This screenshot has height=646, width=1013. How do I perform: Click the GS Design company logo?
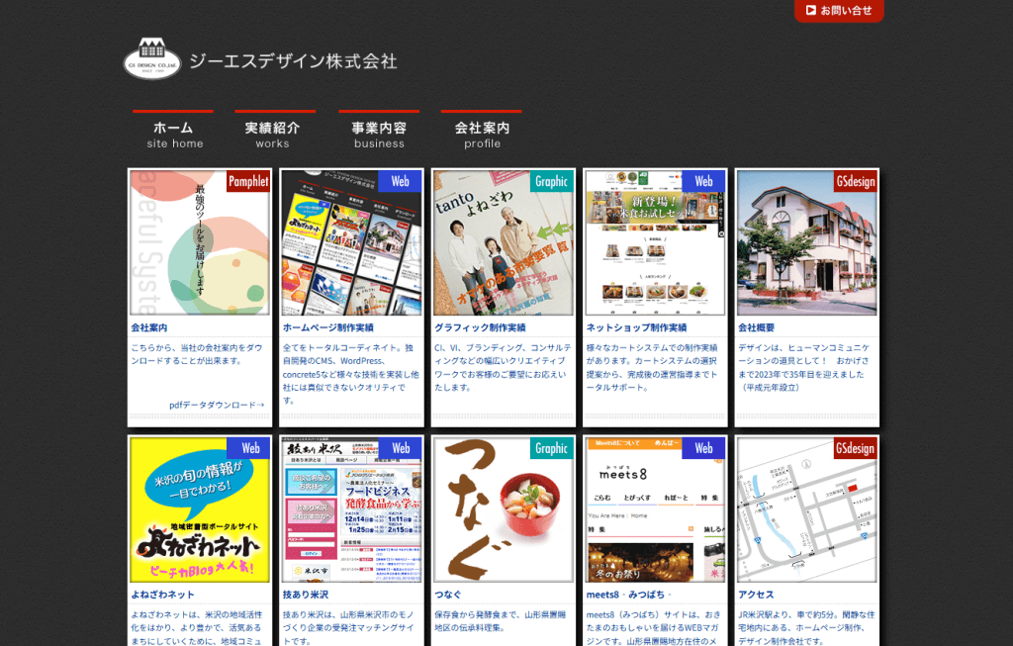pos(152,58)
